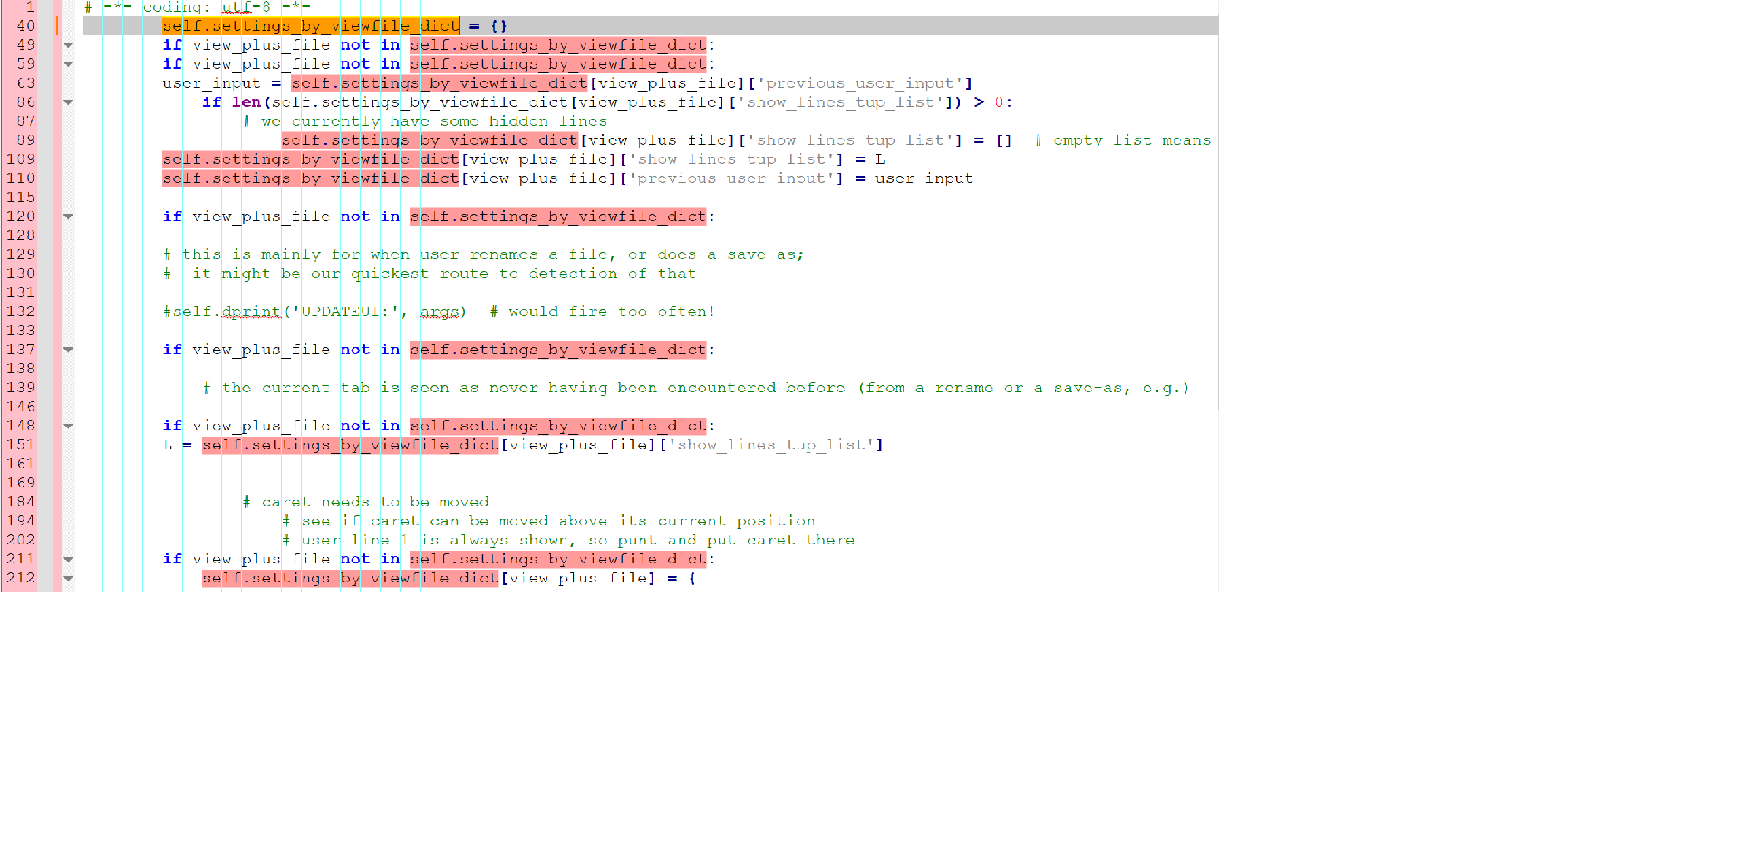Click the '# would fire too often!' comment

[603, 312]
